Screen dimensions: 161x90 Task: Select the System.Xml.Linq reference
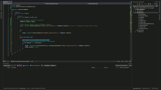coord(144,28)
